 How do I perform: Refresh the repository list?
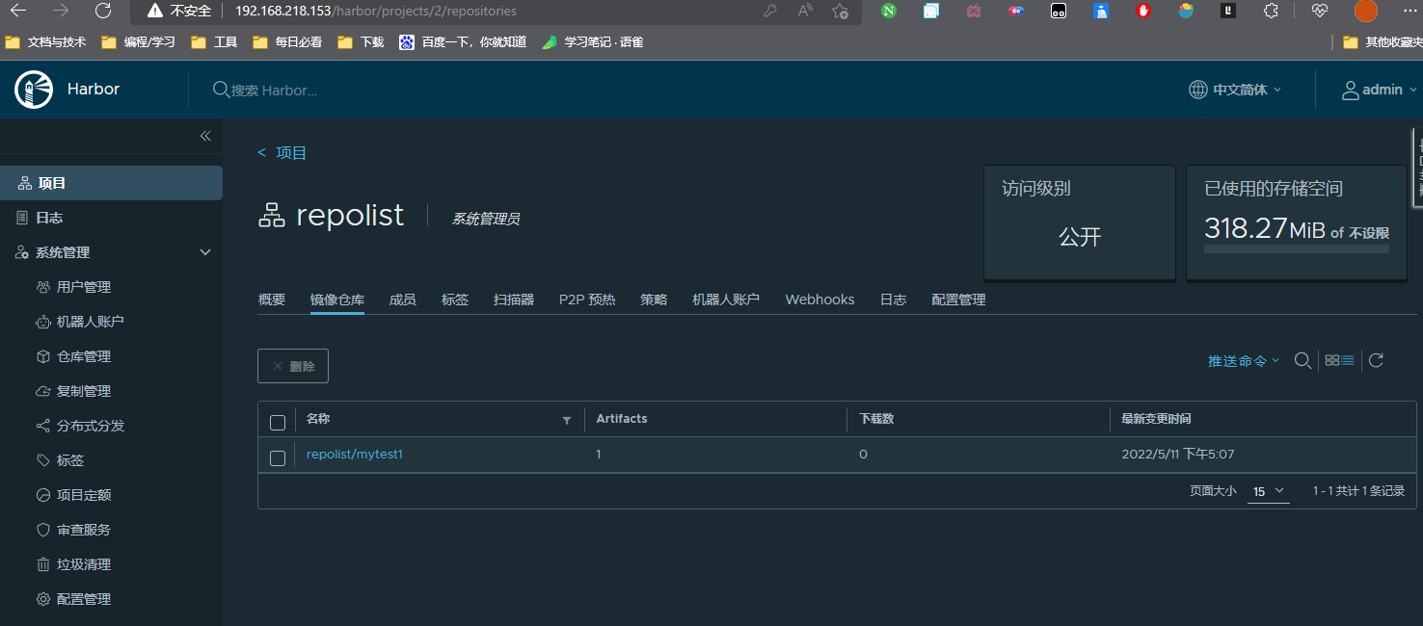pyautogui.click(x=1377, y=360)
